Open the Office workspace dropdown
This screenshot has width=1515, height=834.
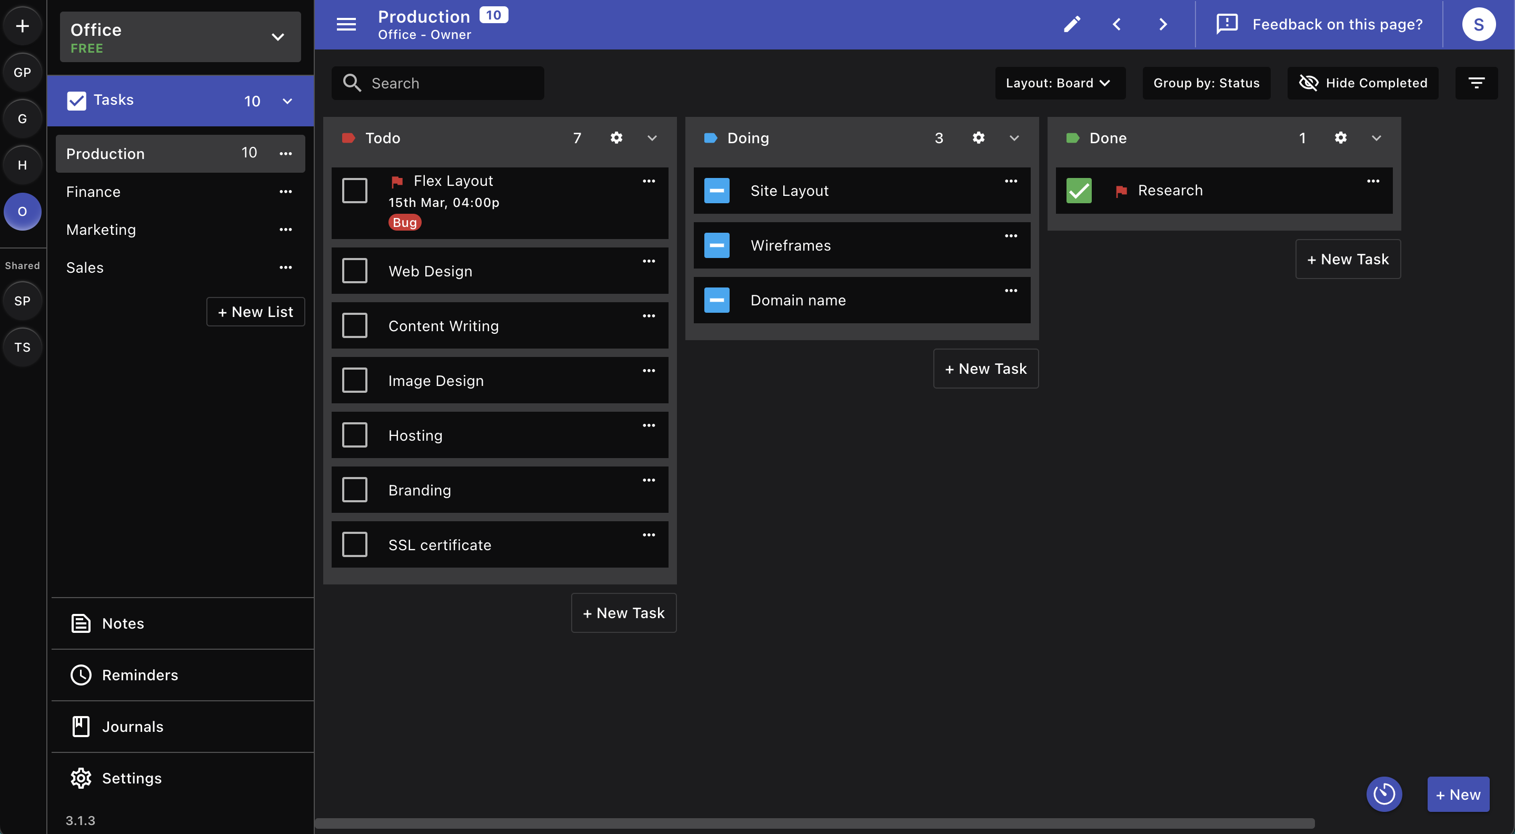coord(180,37)
